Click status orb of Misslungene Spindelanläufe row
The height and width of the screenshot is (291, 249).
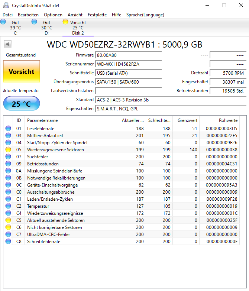tap(8, 171)
